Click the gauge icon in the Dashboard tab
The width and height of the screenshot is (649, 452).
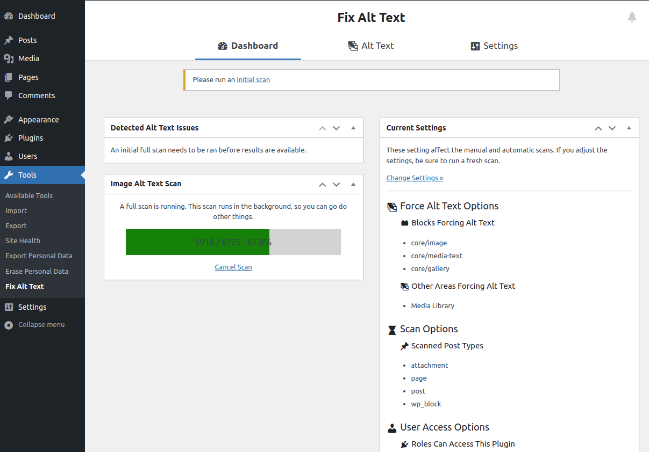[223, 46]
